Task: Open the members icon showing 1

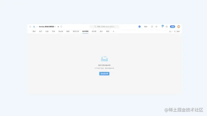Action: [171, 32]
